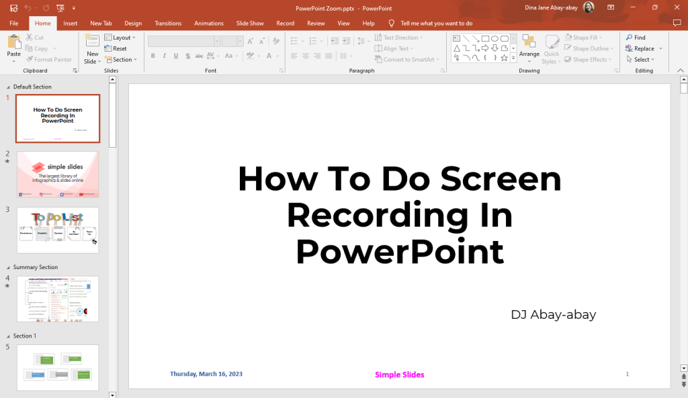688x398 pixels.
Task: Click Clear All Formatting icon
Action: pyautogui.click(x=276, y=41)
